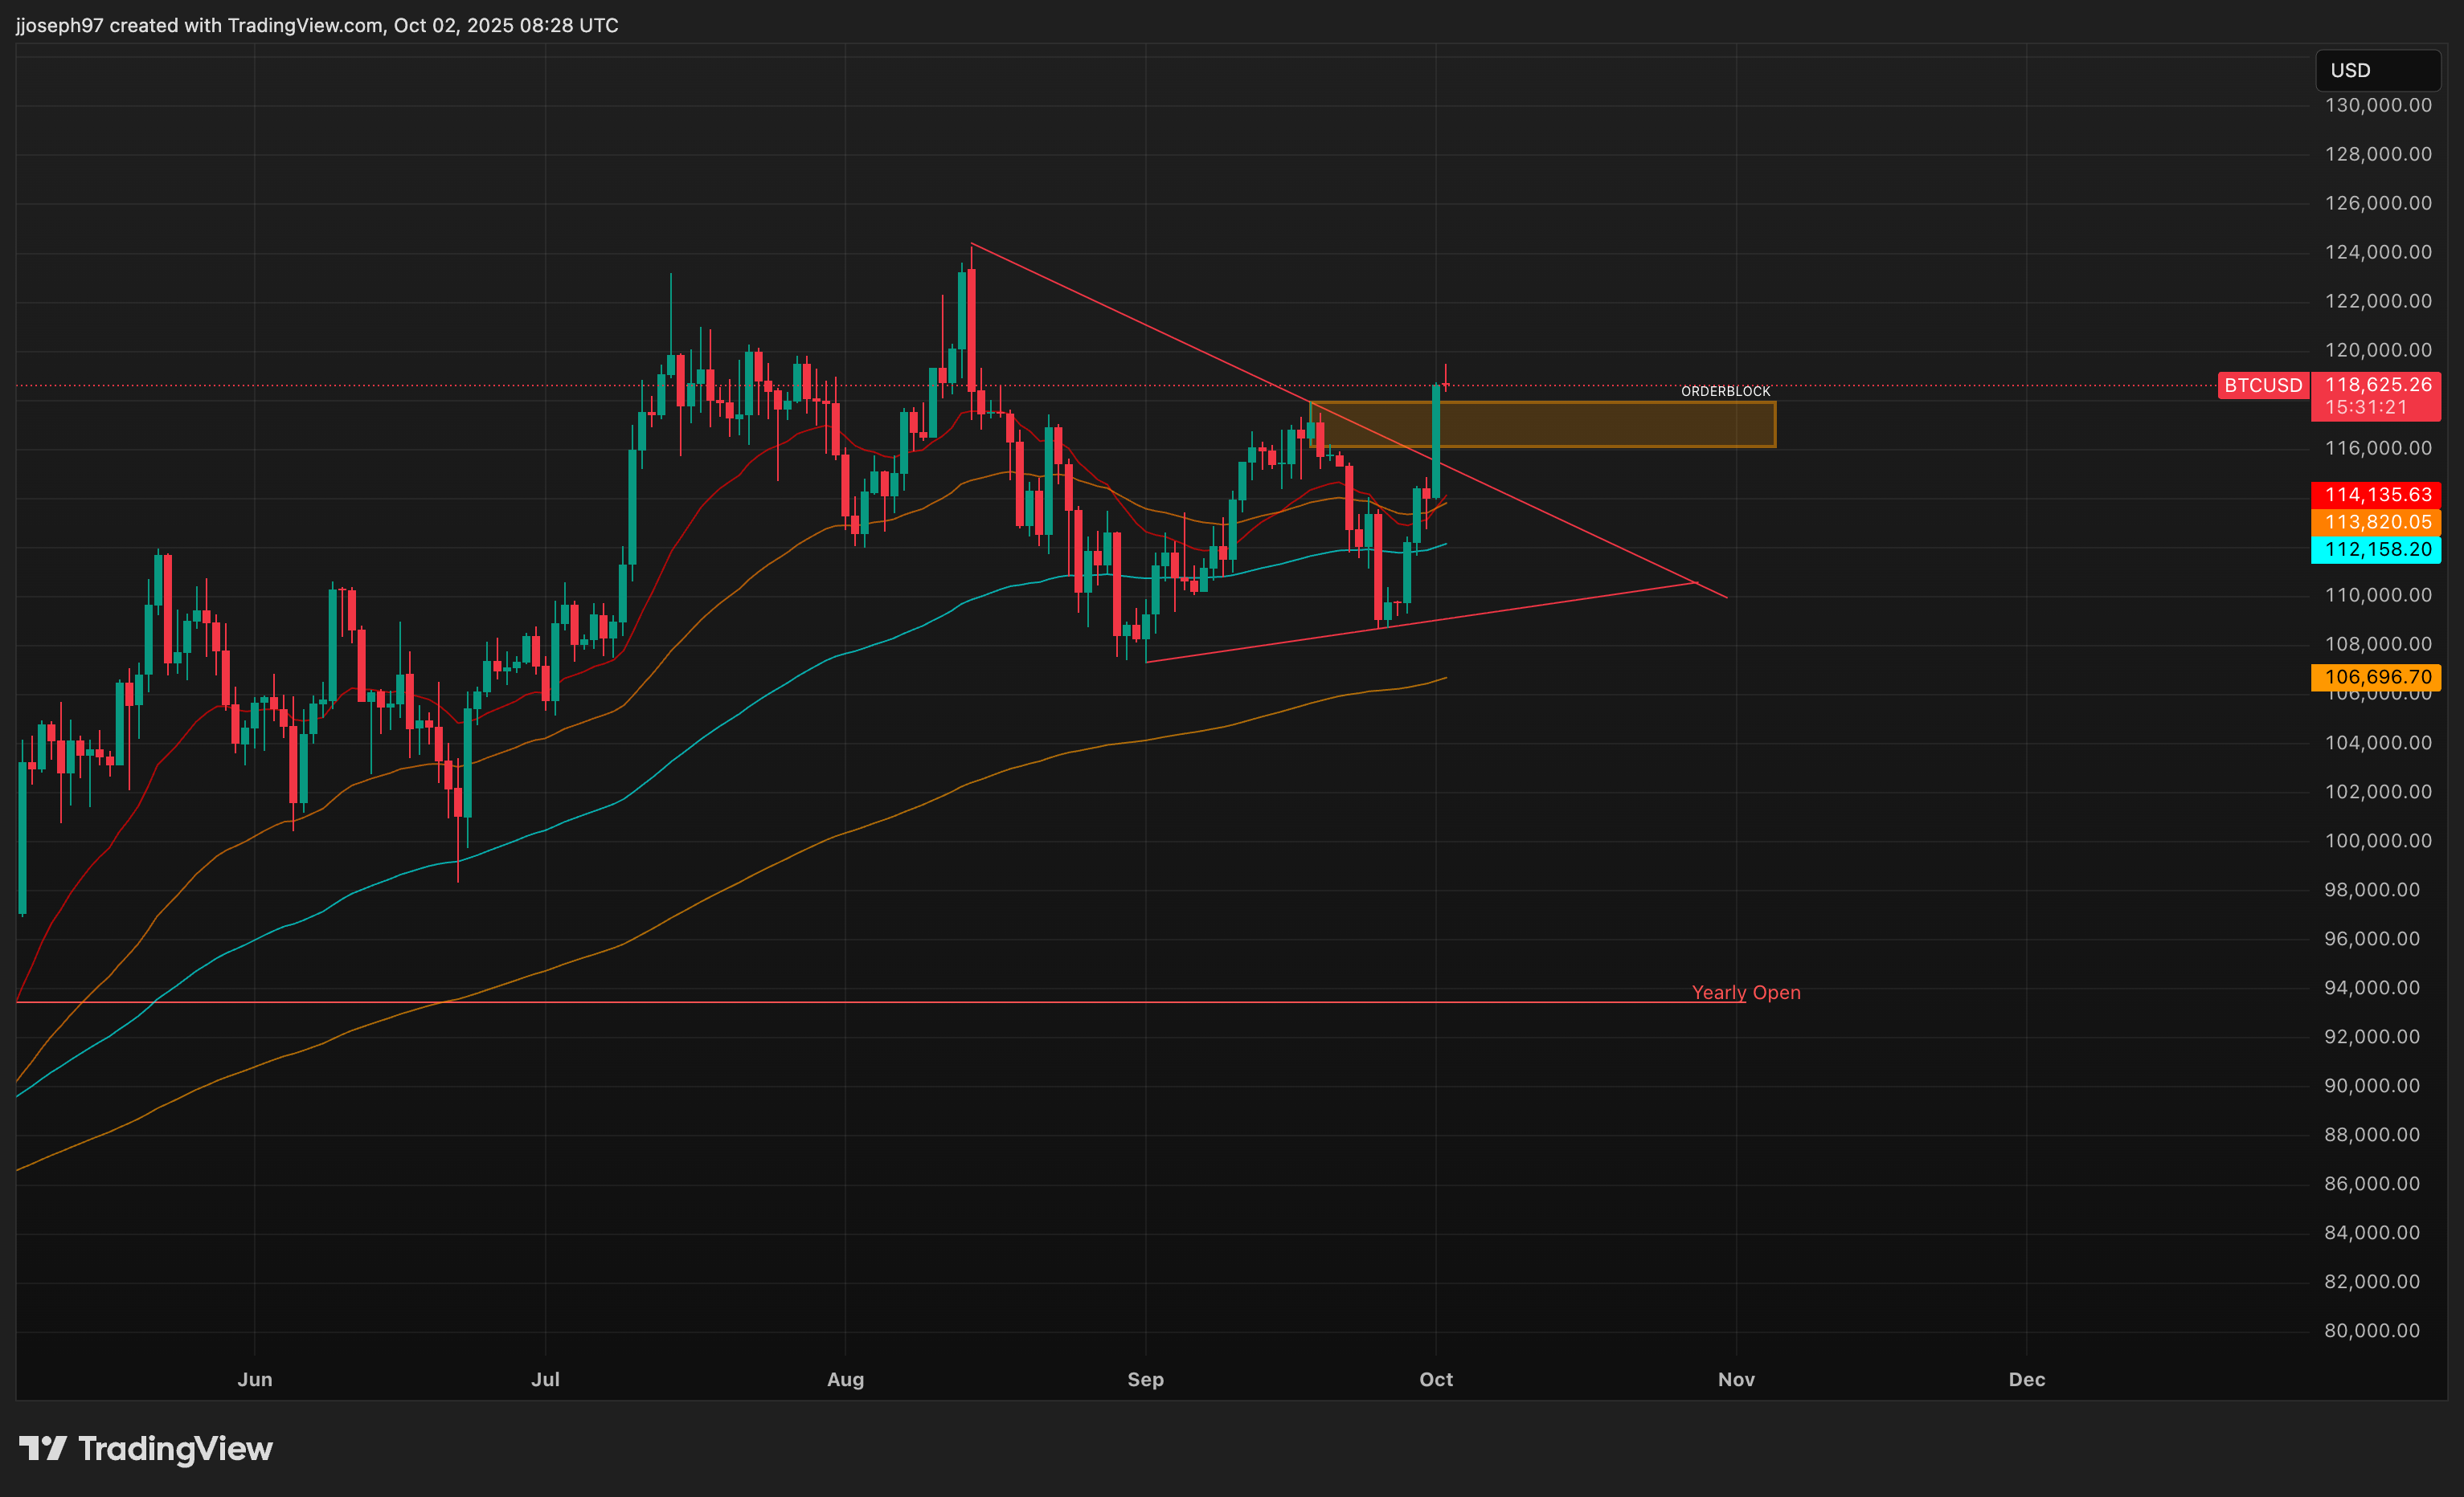Select the orange 113,820.05 moving average label
2464x1497 pixels.
(2376, 522)
